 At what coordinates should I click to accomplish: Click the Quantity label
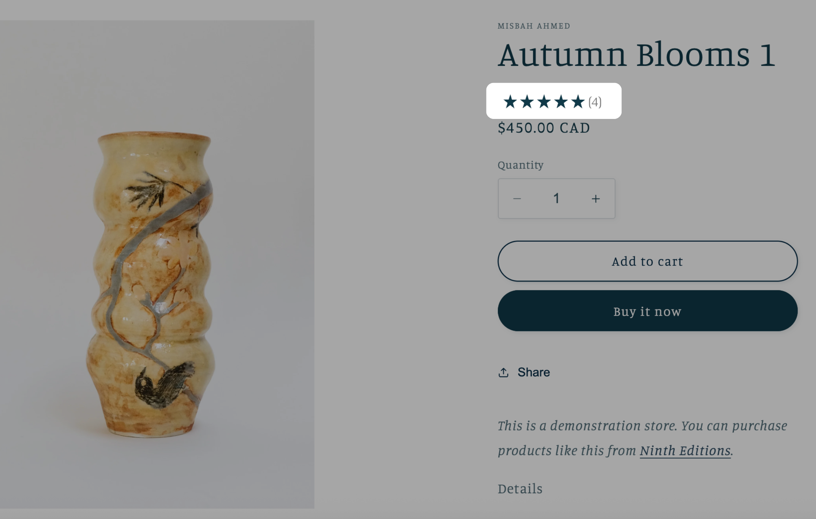click(521, 165)
